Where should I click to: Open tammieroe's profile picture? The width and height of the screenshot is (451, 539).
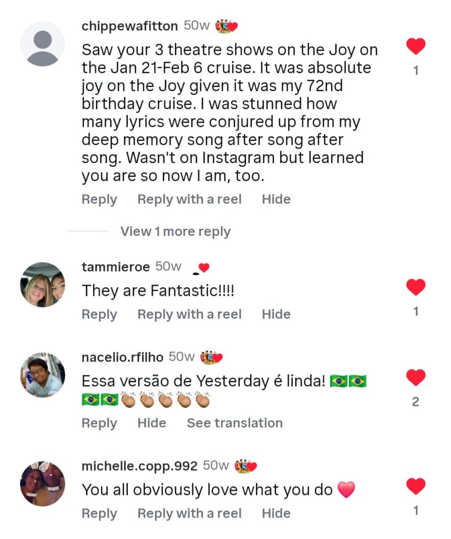point(43,285)
